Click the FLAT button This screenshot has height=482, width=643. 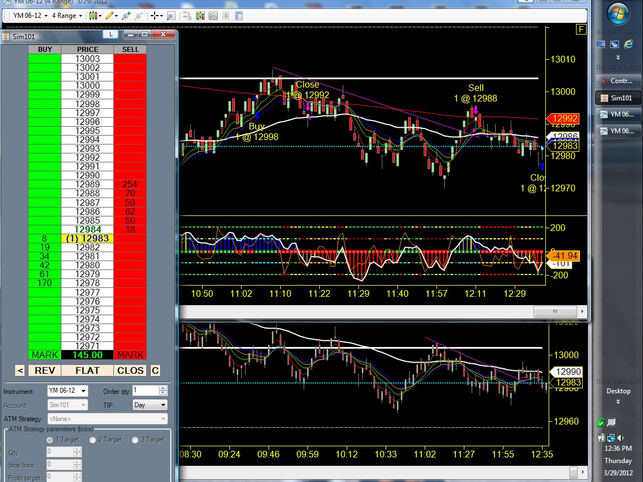click(x=87, y=370)
